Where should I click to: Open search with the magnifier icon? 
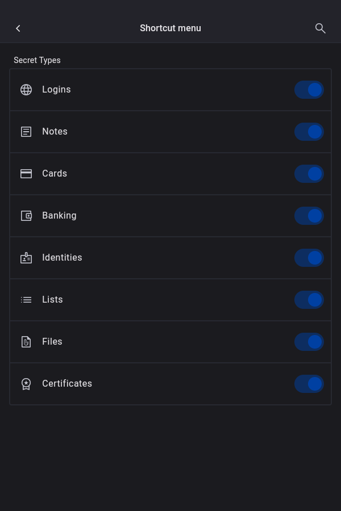pos(320,28)
